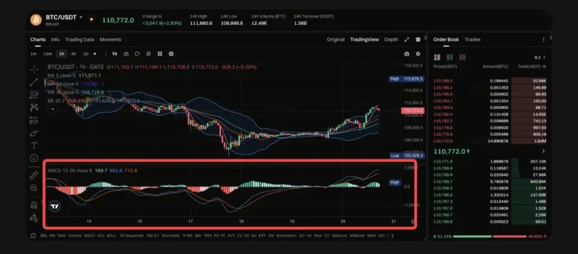
Task: Open chart settings gear
Action: [417, 54]
